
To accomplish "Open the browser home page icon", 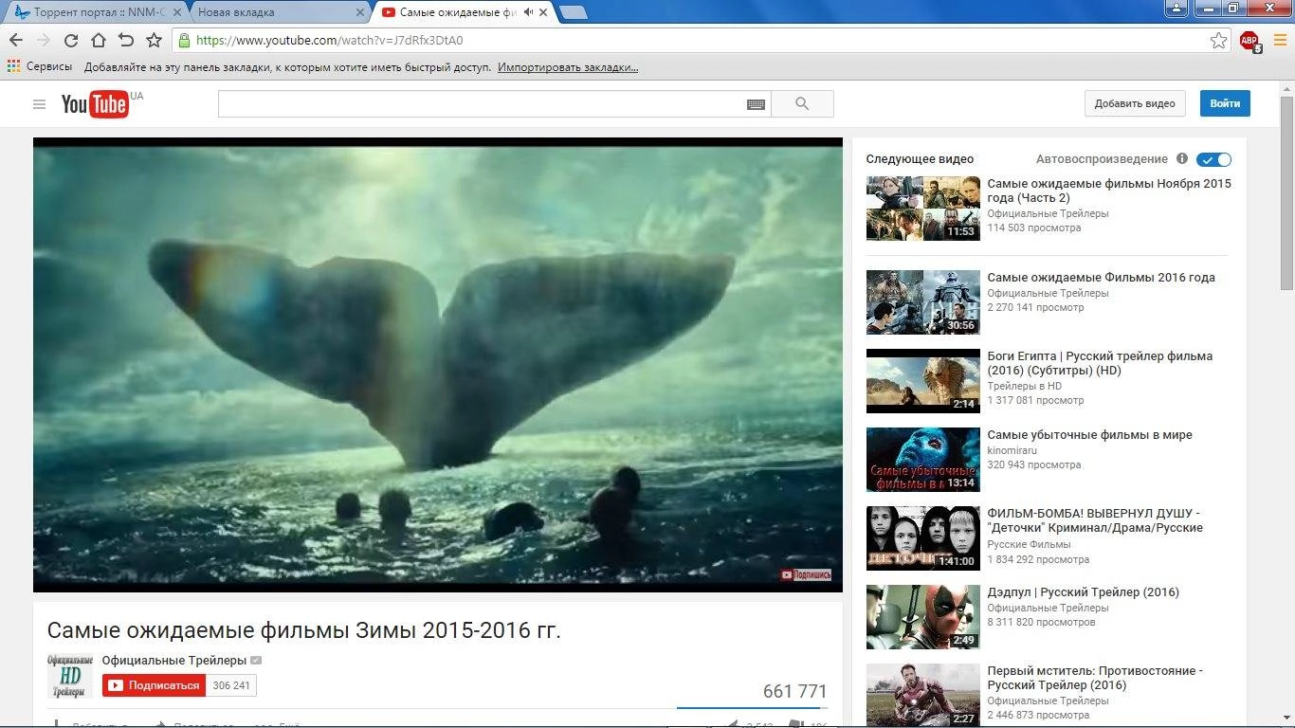I will pyautogui.click(x=98, y=41).
